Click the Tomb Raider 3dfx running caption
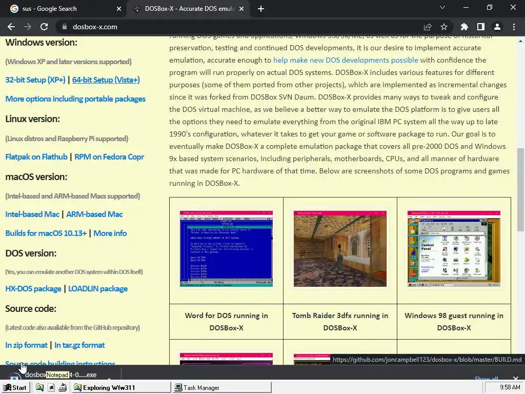This screenshot has width=525, height=394. (x=340, y=322)
